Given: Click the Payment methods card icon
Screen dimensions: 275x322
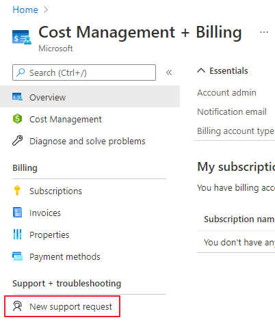Looking at the screenshot, I should [x=17, y=256].
